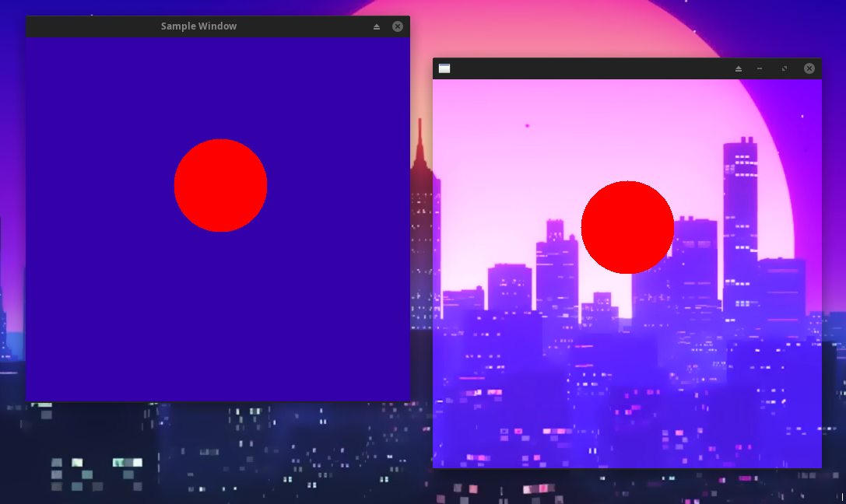Viewport: 846px width, 504px height.
Task: Select the red circle over the cityscape
Action: point(627,226)
